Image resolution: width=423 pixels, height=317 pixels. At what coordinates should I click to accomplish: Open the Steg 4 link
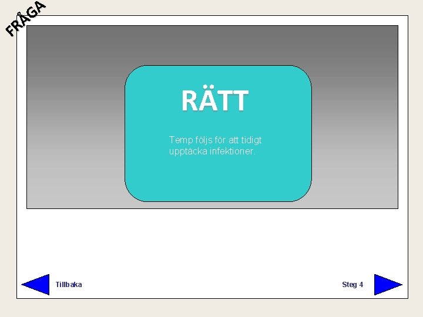[352, 285]
